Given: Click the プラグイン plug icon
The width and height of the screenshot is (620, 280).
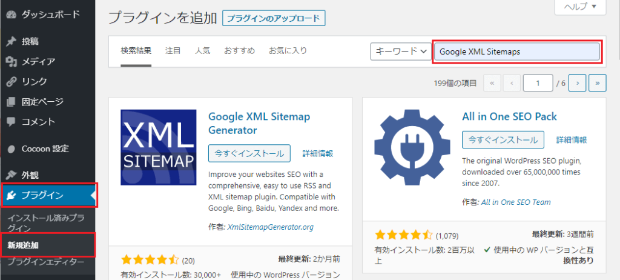Looking at the screenshot, I should tap(11, 195).
